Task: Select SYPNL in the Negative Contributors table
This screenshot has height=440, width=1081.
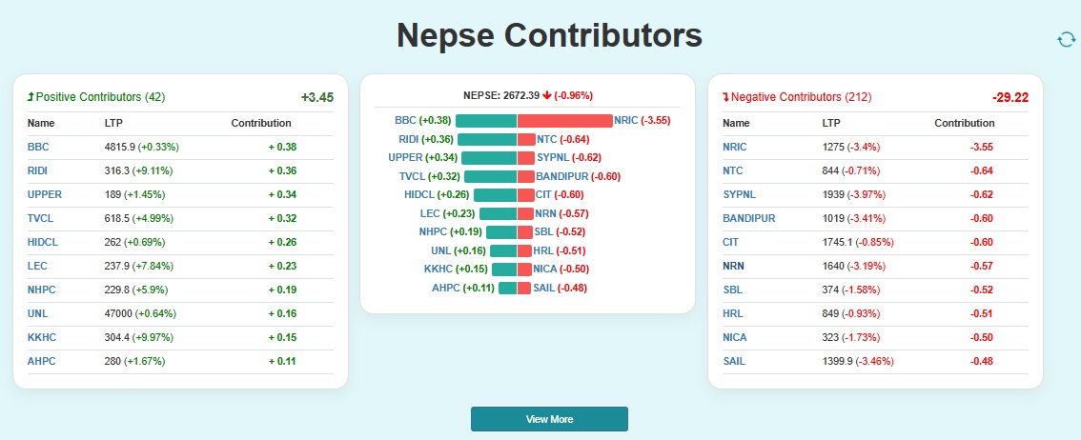Action: point(740,194)
